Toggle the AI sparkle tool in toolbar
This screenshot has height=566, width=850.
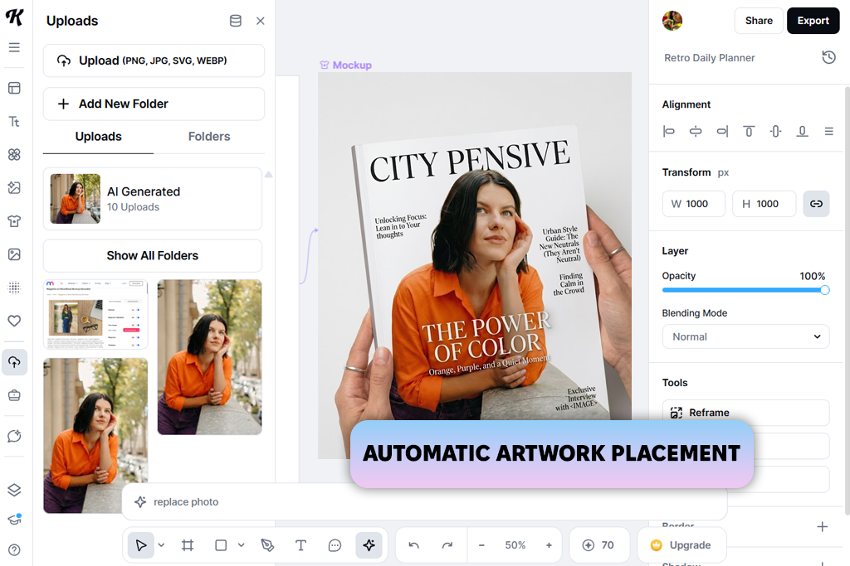pos(369,545)
